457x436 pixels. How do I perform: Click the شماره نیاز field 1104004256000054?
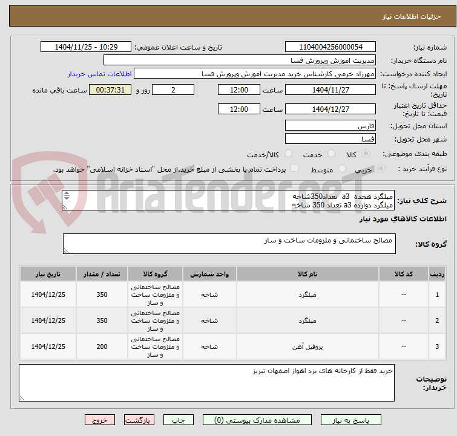click(x=330, y=47)
